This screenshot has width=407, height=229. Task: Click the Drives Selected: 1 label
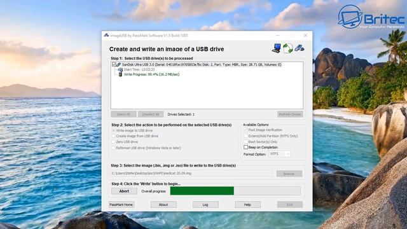tap(181, 114)
